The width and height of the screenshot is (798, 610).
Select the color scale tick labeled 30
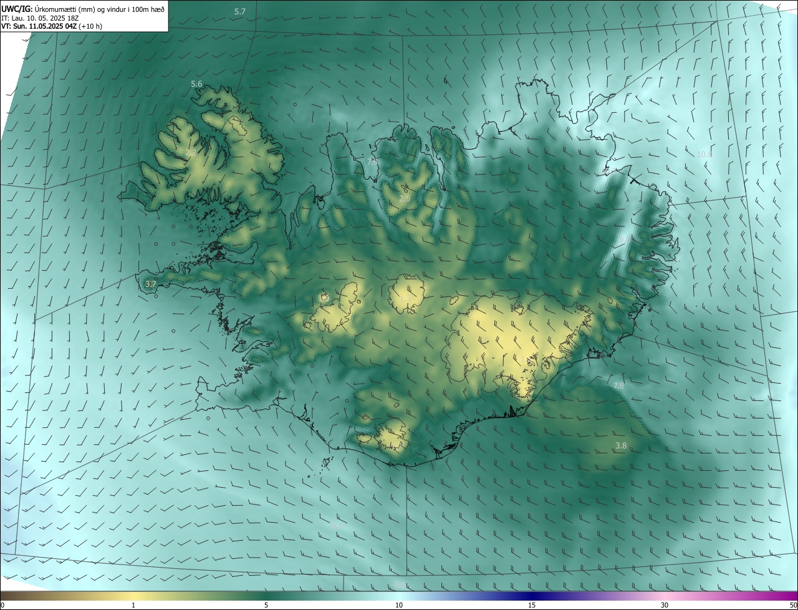pyautogui.click(x=665, y=605)
